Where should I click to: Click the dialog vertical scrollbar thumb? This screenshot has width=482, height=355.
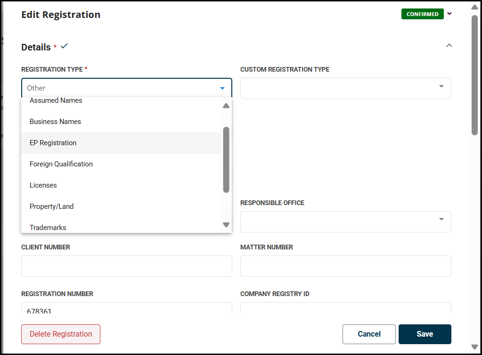pos(474,75)
